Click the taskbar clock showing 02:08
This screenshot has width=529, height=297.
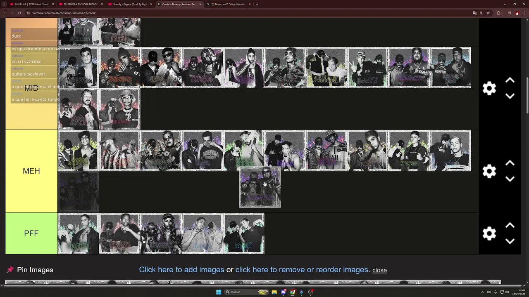pyautogui.click(x=519, y=292)
